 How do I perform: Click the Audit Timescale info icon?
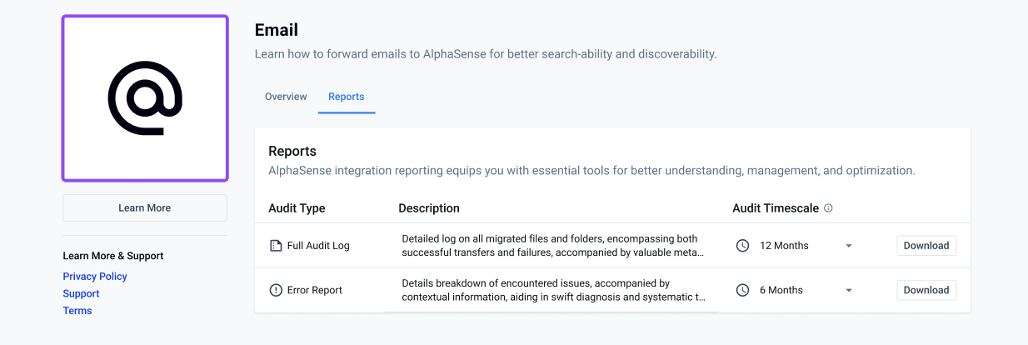[828, 208]
